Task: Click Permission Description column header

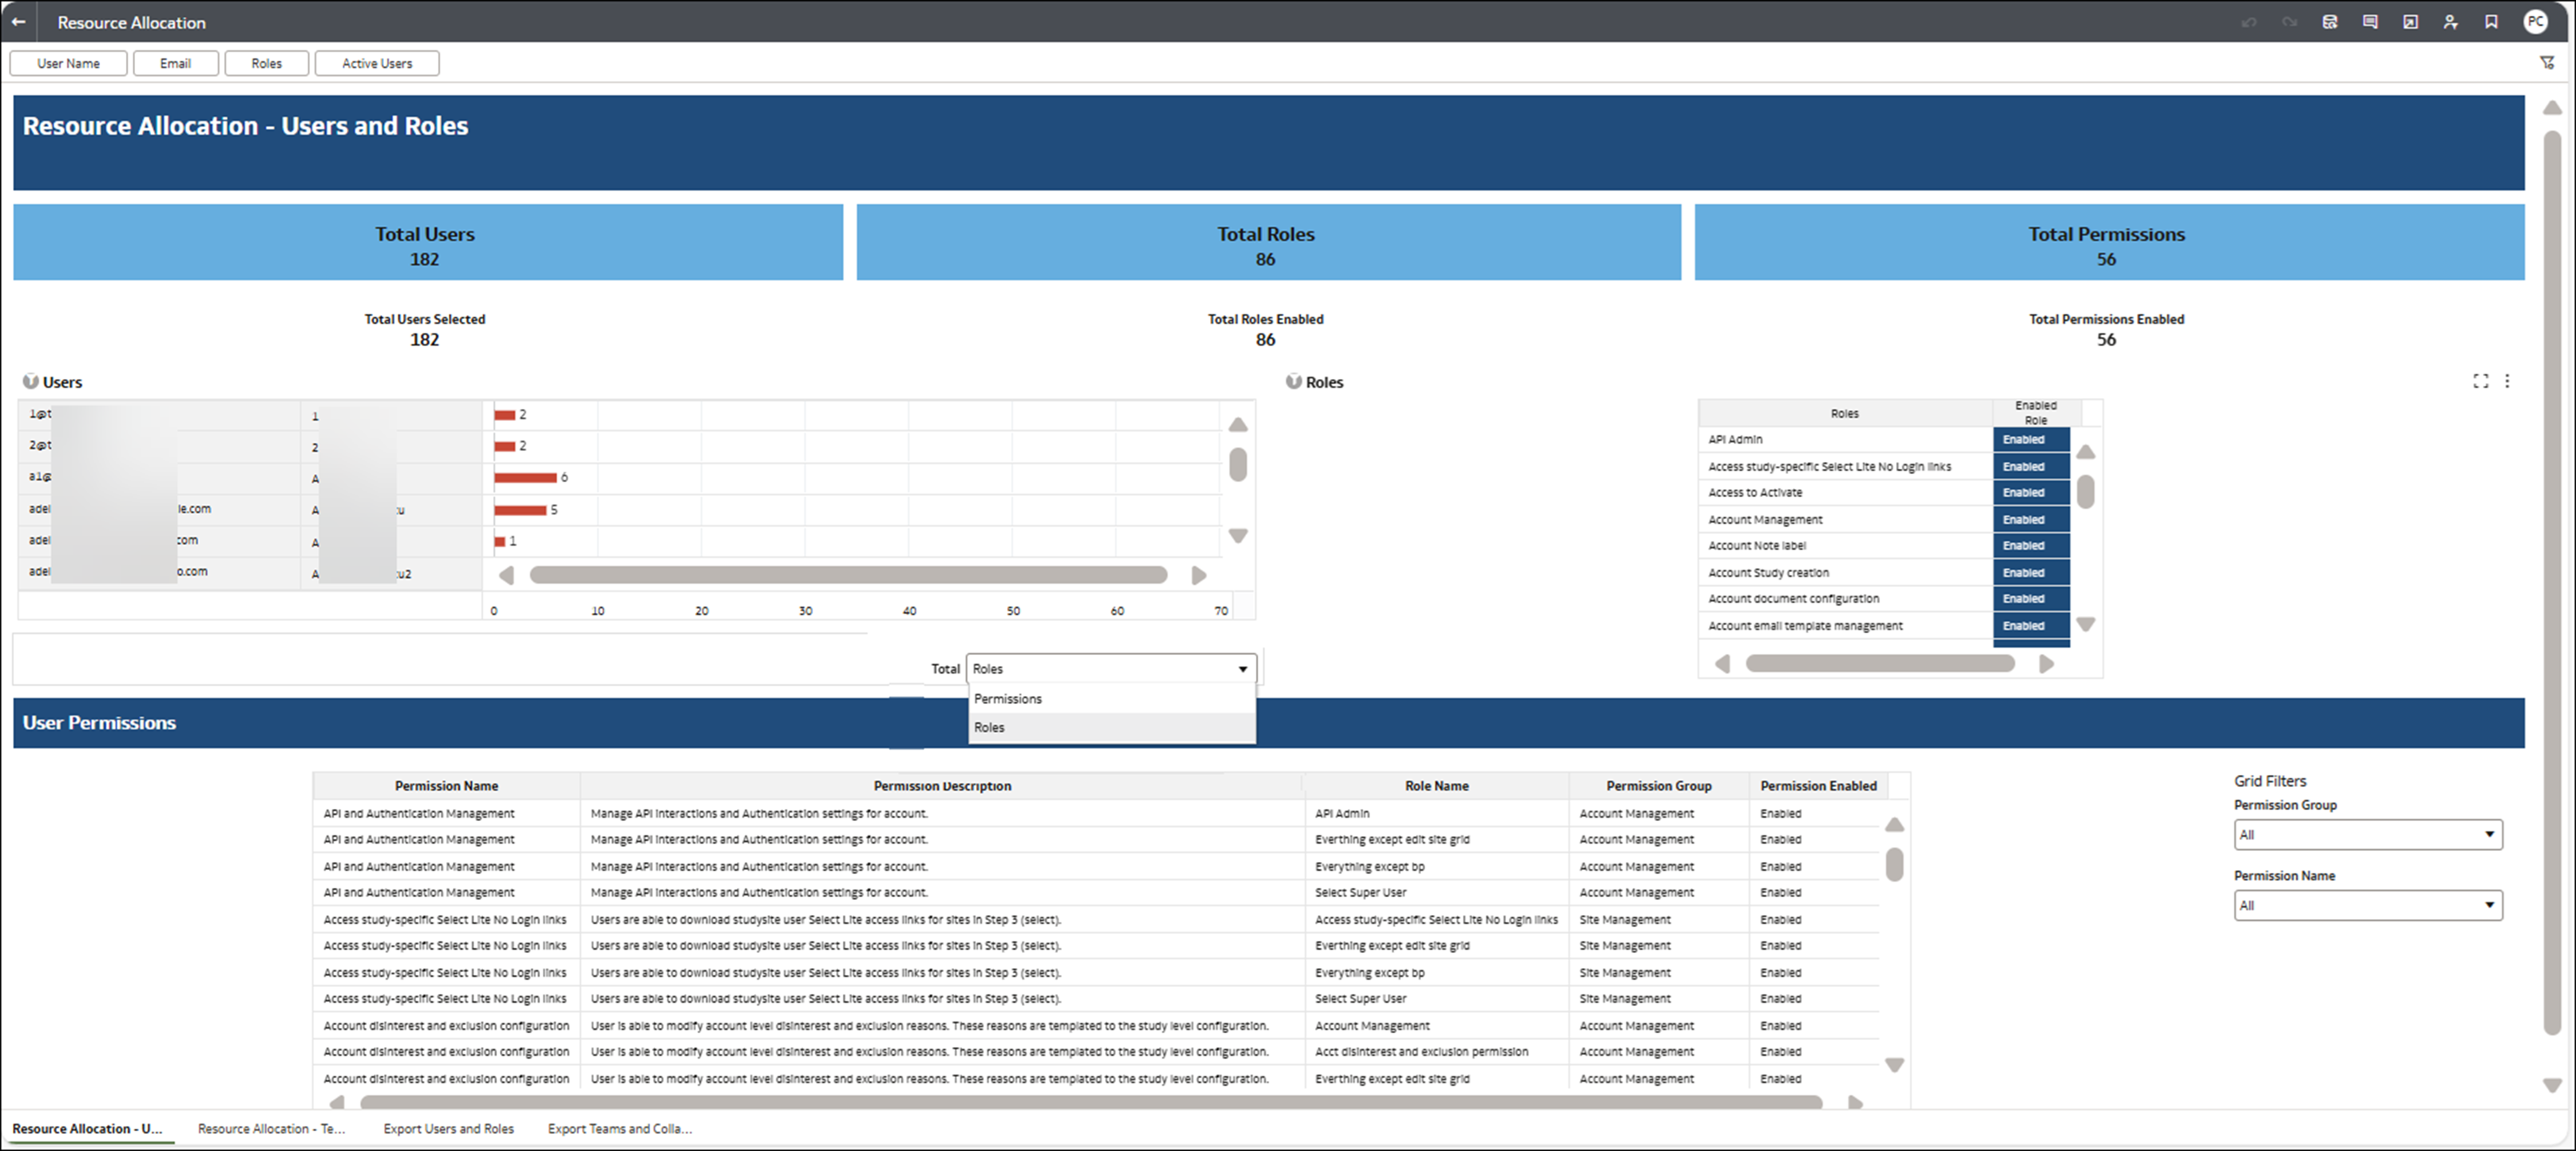Action: pos(942,785)
